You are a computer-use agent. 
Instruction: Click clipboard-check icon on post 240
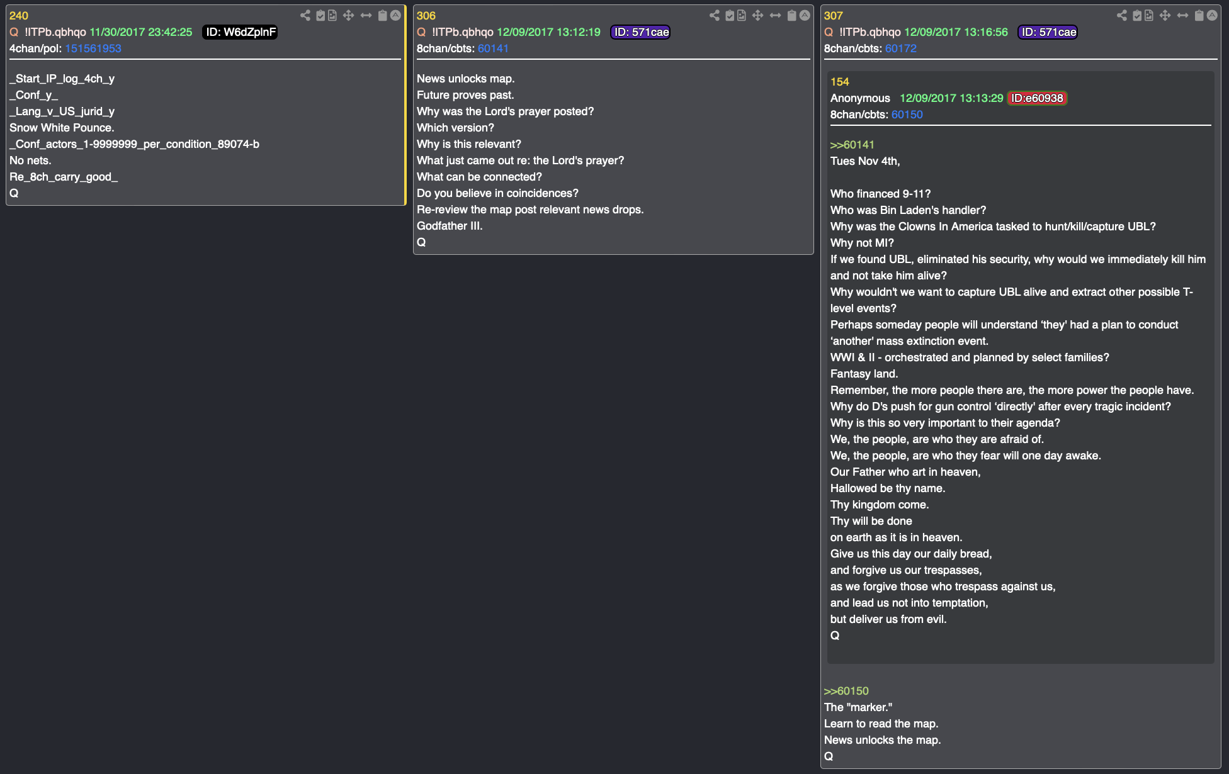[x=320, y=15]
